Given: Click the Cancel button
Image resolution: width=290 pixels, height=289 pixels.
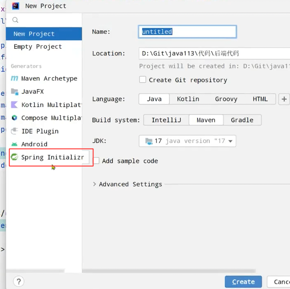Looking at the screenshot, I should click(x=279, y=282).
